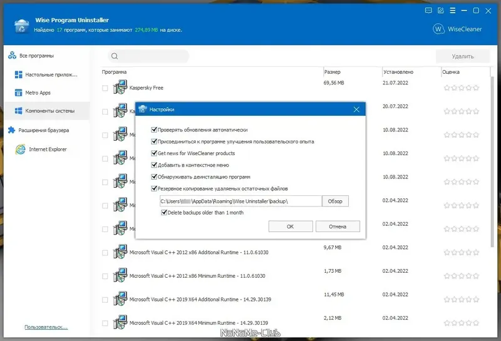Toggle Get news for WiseCleaner products checkbox
Viewport: 501px width, 341px height.
click(154, 153)
